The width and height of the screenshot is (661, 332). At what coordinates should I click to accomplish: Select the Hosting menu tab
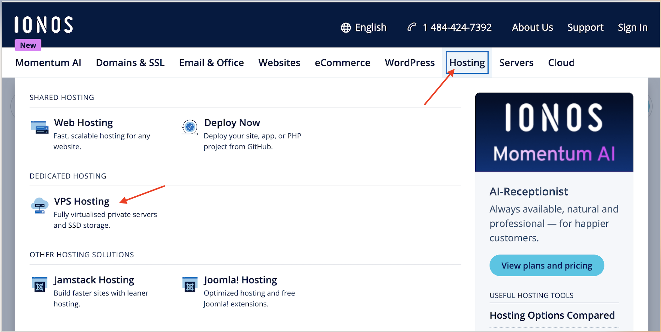(x=467, y=63)
